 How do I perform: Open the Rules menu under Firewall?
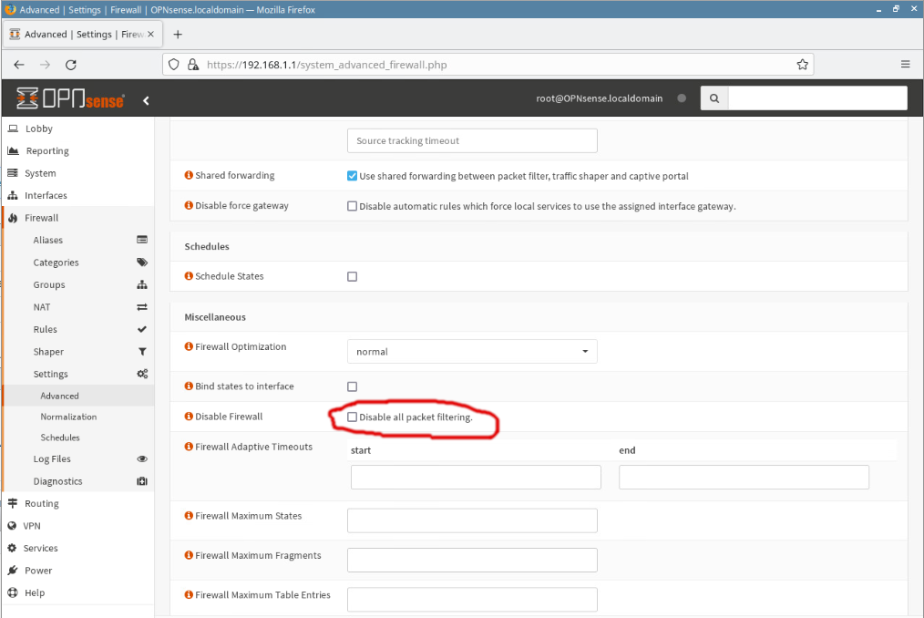(x=46, y=330)
